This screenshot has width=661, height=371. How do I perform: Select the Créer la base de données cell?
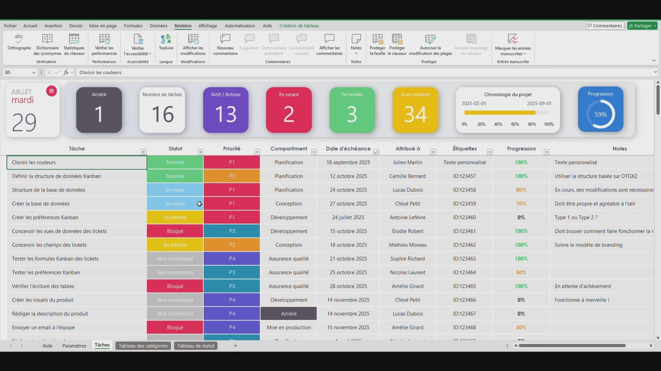[77, 204]
